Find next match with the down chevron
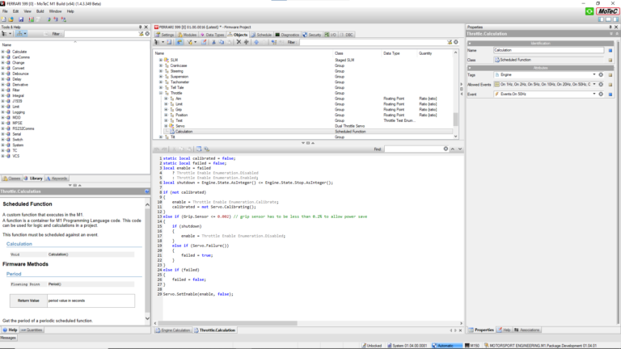621x349 pixels. point(460,149)
